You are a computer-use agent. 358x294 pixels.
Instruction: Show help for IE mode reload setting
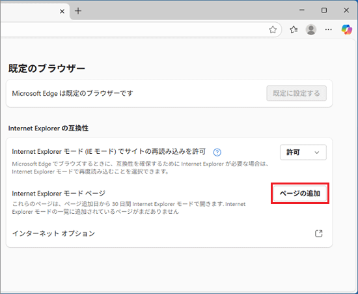[x=217, y=153]
